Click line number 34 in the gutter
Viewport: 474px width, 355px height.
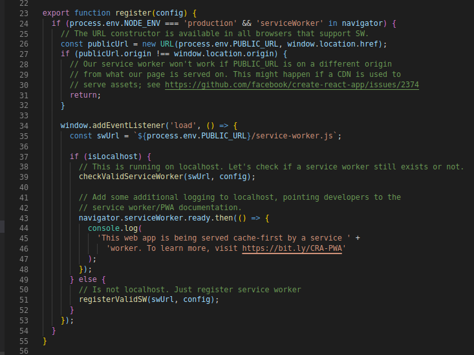tap(24, 126)
